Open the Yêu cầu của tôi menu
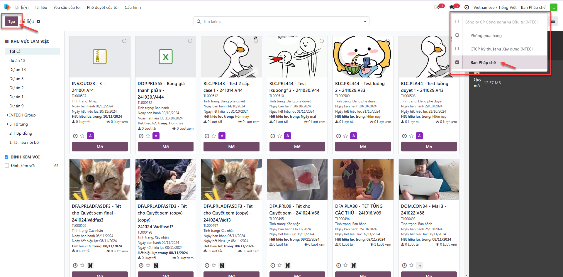This screenshot has height=277, width=563. pyautogui.click(x=67, y=7)
